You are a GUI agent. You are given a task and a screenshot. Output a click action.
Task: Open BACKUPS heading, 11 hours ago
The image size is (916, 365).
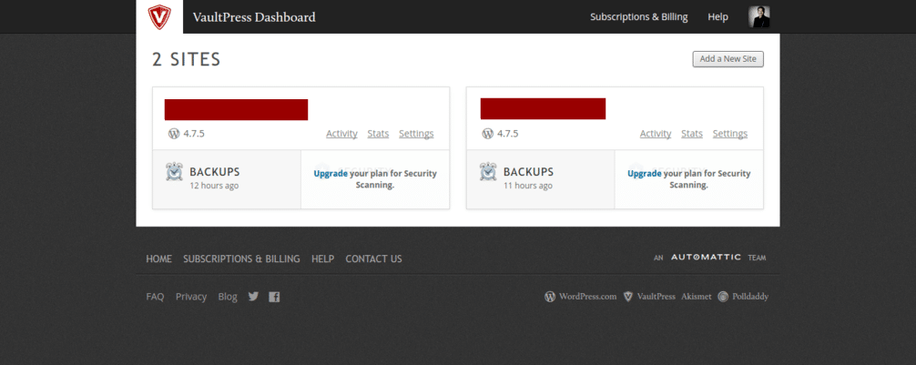(528, 172)
